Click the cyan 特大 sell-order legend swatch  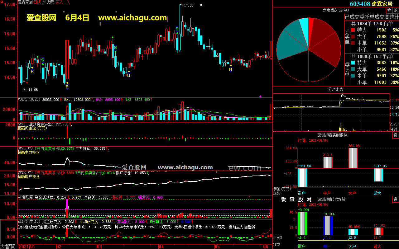click(x=353, y=63)
